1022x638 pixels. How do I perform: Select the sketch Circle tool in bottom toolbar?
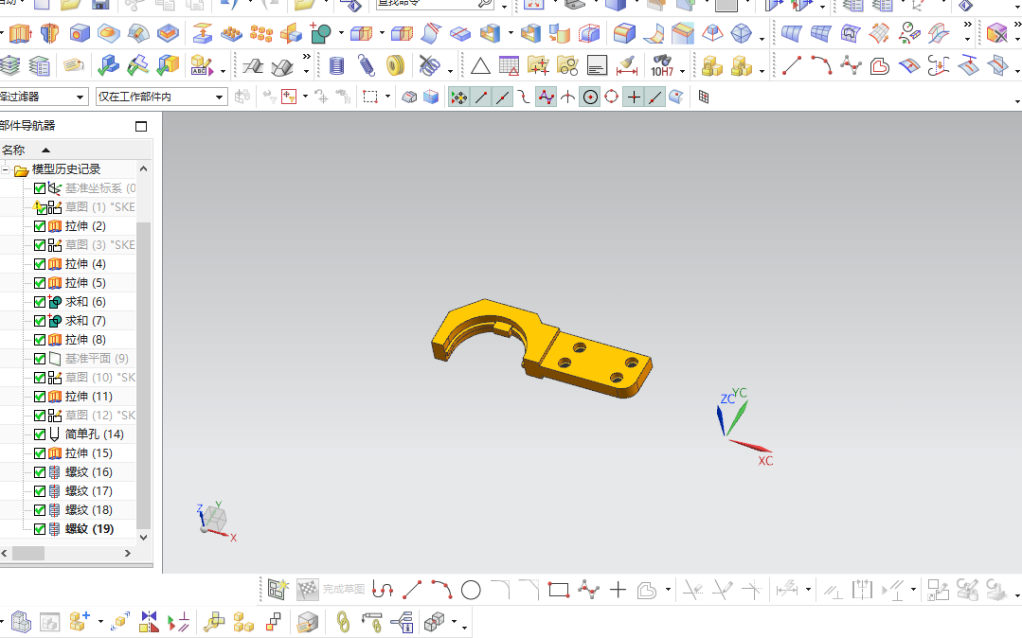(x=471, y=591)
